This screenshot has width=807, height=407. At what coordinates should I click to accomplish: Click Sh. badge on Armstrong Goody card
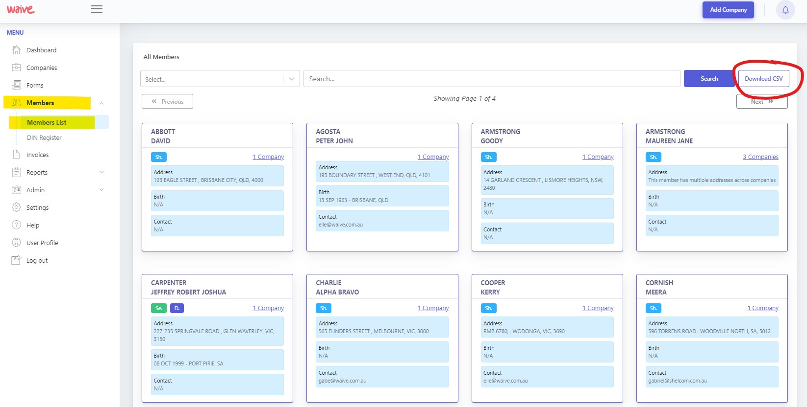[x=489, y=157]
